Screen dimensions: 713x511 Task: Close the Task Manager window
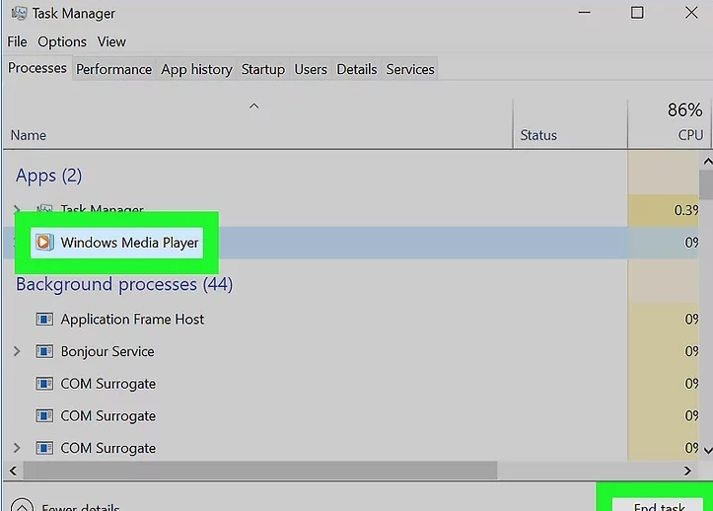pyautogui.click(x=691, y=13)
